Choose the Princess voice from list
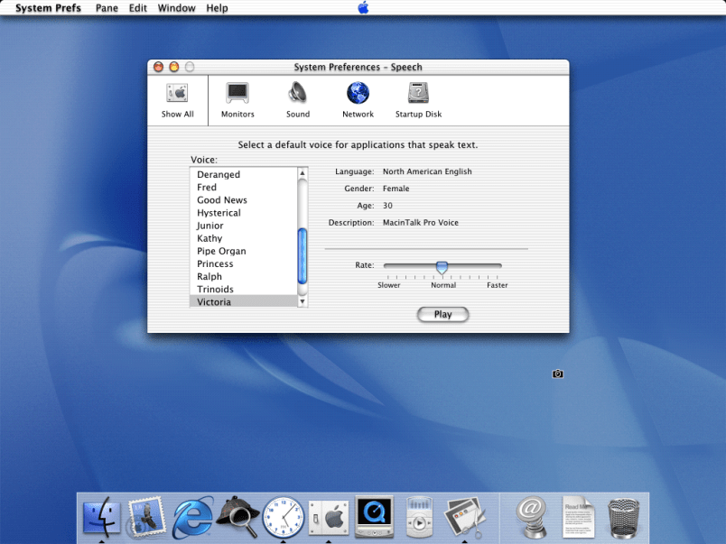Screen dimensions: 726x544 tap(215, 263)
